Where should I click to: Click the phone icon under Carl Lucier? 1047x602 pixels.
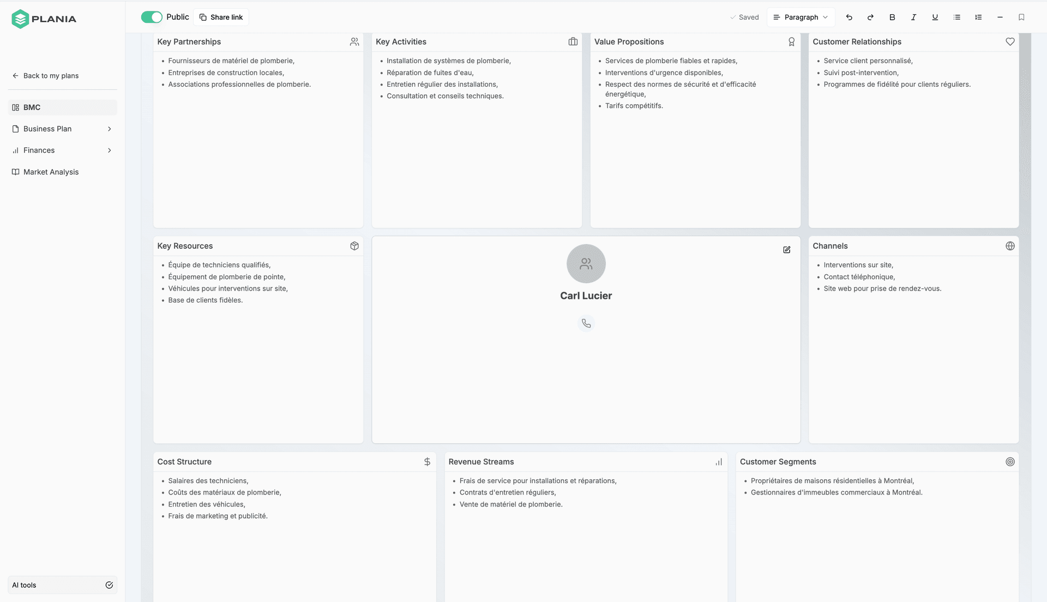coord(586,323)
